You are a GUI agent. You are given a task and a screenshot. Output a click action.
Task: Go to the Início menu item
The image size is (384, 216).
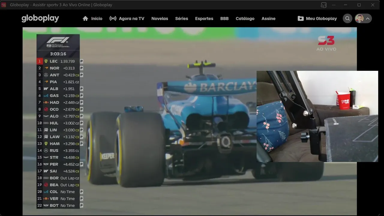point(97,18)
